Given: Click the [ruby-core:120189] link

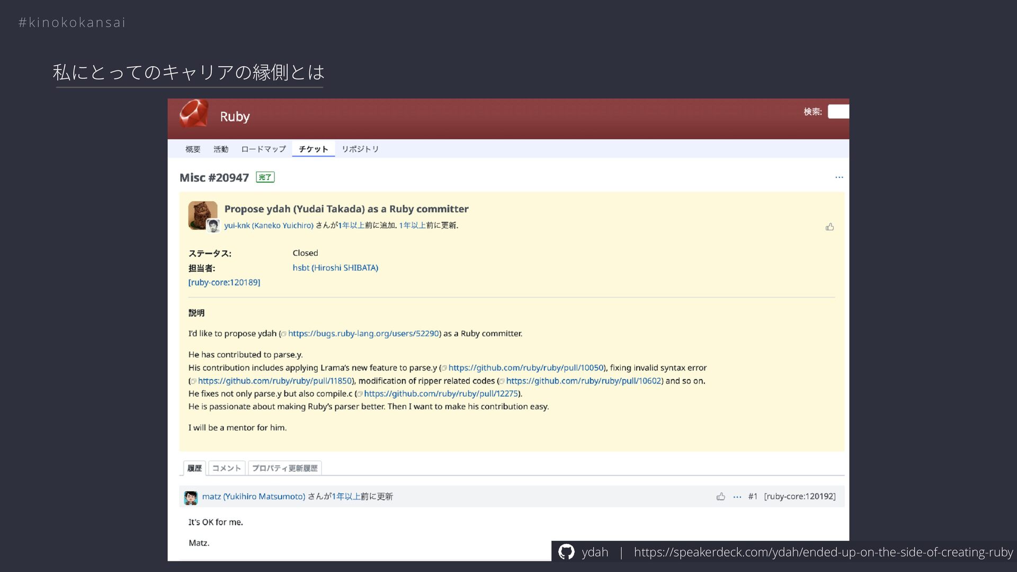Looking at the screenshot, I should point(224,282).
